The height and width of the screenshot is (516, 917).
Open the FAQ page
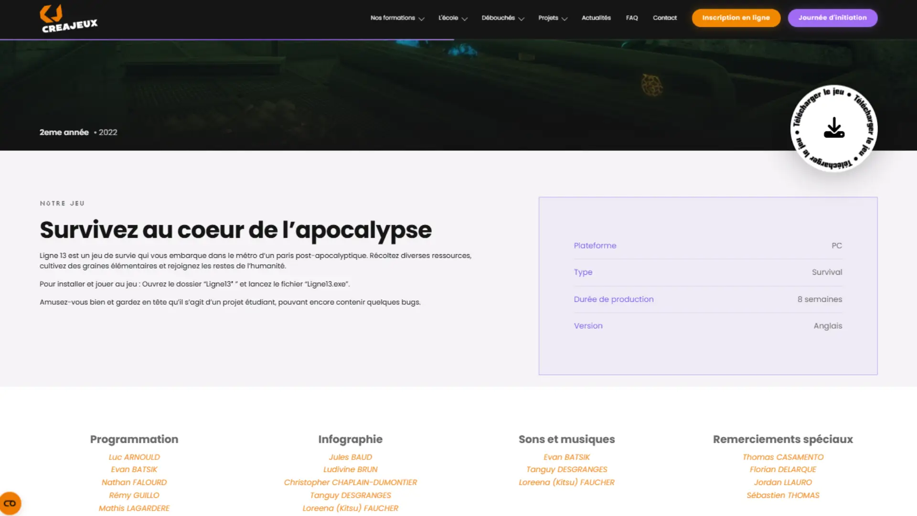631,18
